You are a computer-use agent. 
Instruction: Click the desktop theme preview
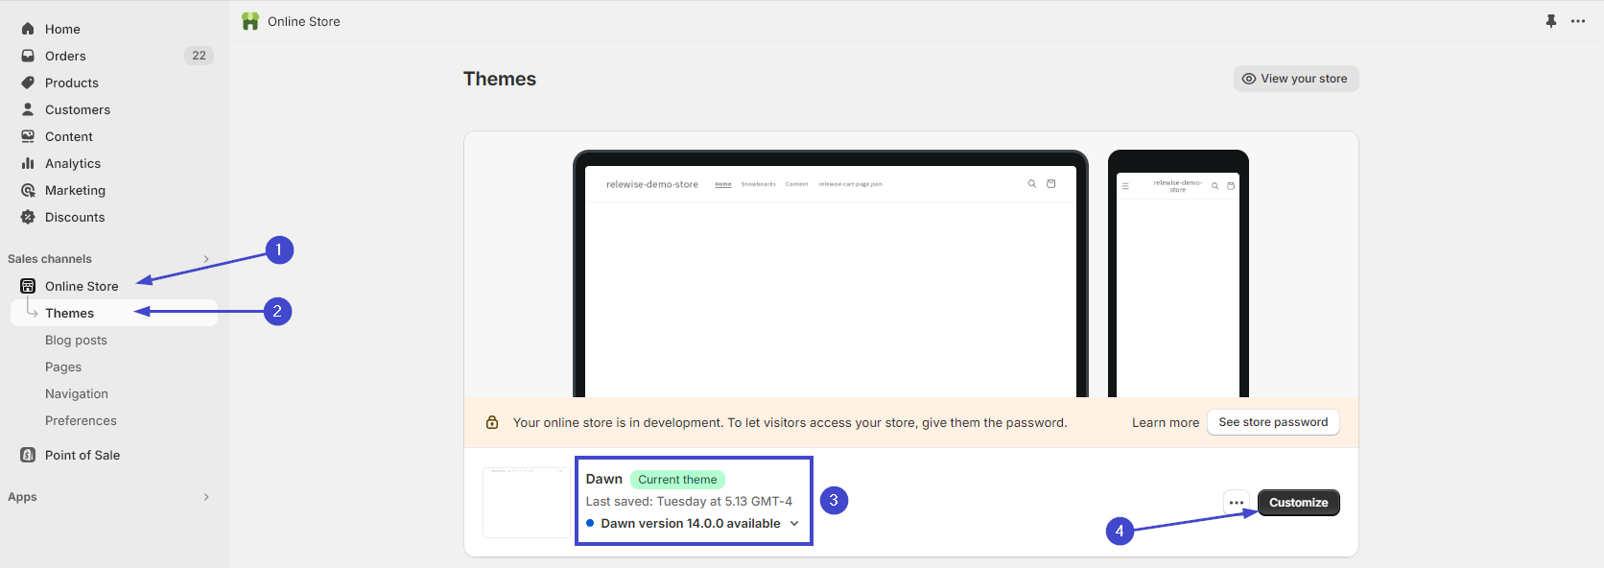point(831,273)
